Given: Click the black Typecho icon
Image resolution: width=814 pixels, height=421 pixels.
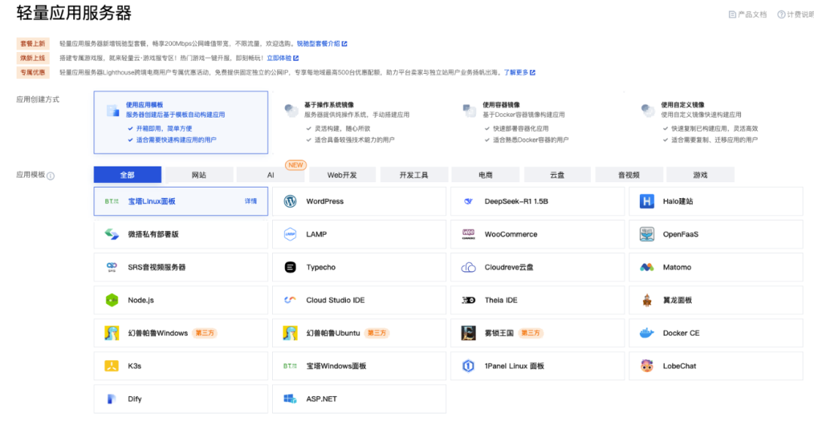Looking at the screenshot, I should tap(290, 267).
